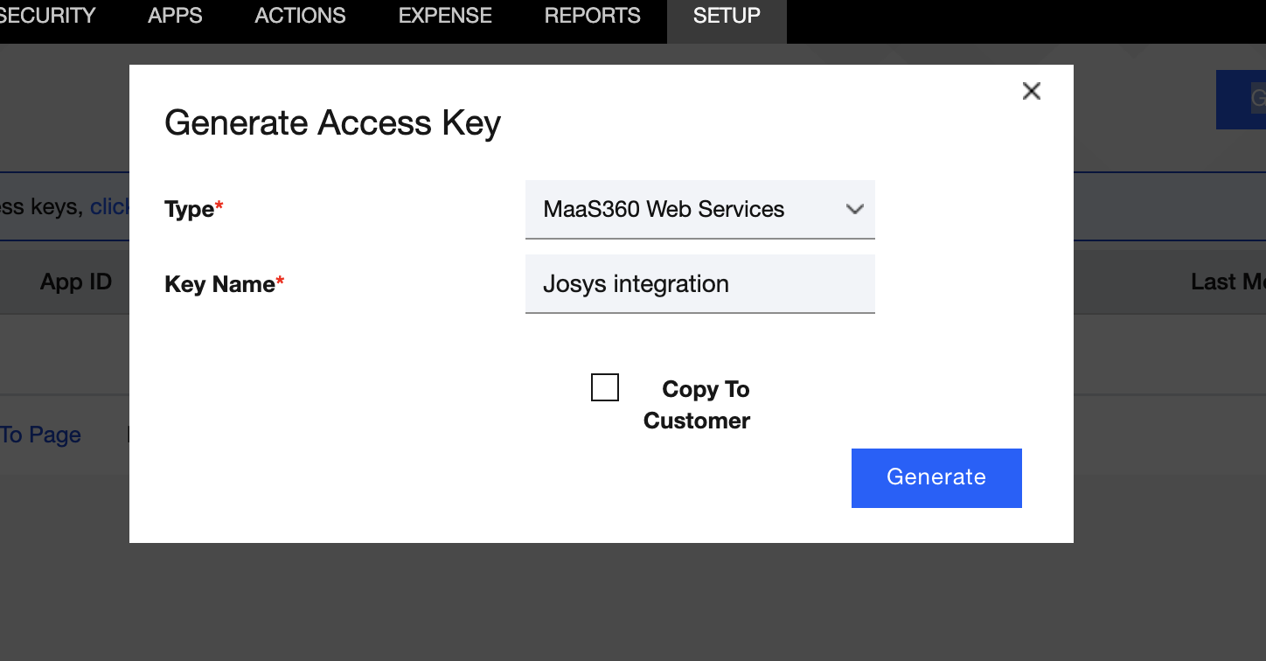Image resolution: width=1266 pixels, height=661 pixels.
Task: Open the SECURITY menu
Action: point(47,16)
